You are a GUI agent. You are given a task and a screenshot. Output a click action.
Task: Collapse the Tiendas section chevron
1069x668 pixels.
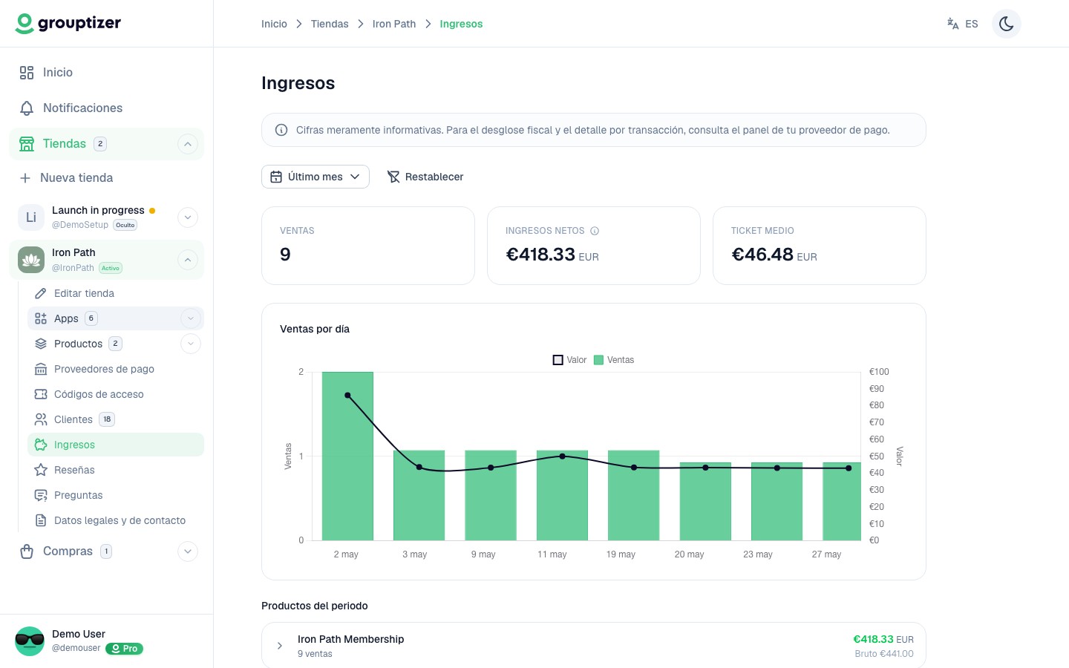click(188, 144)
